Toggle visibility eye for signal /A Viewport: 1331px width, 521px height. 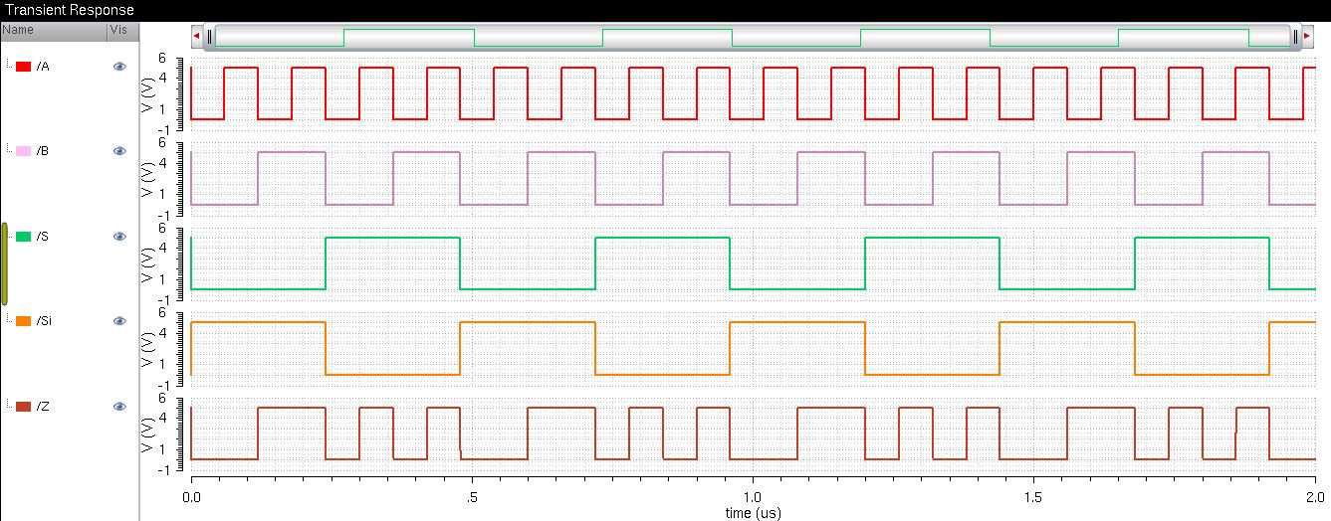click(119, 66)
